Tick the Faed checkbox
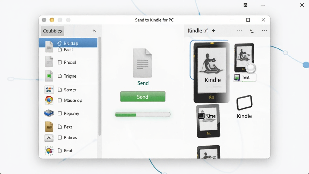Viewport: 309px width, 174px height. point(60,50)
